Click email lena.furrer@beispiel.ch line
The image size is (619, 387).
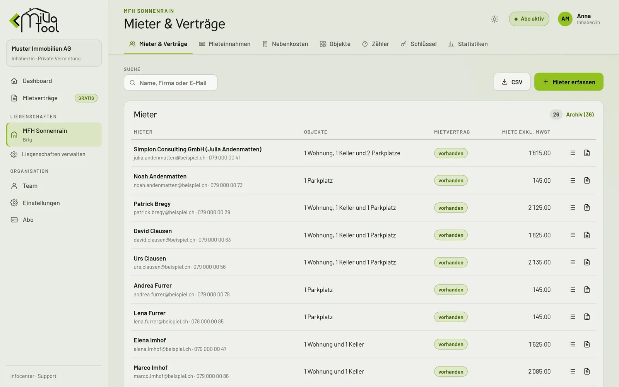(179, 322)
